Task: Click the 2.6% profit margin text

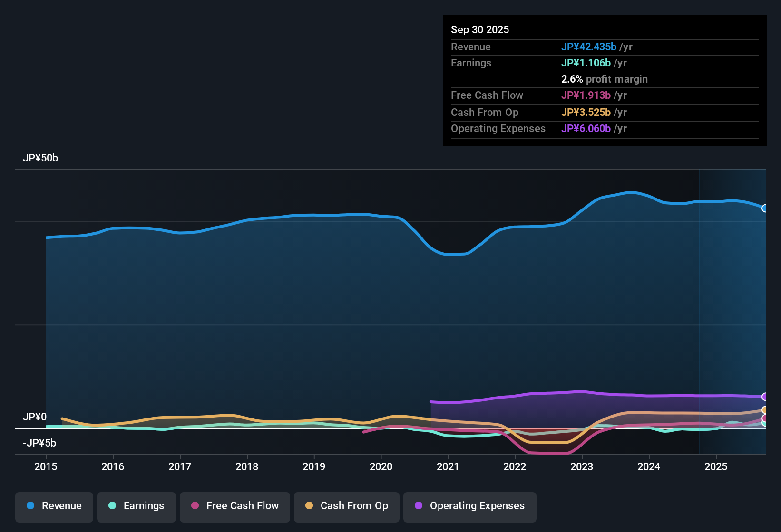Action: tap(605, 79)
